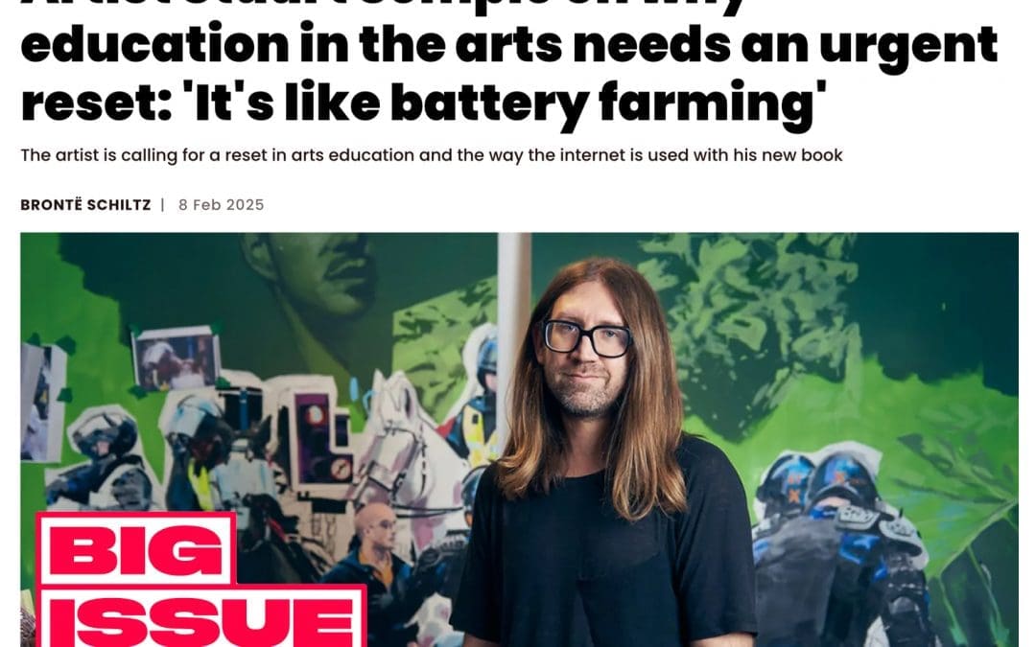This screenshot has height=647, width=1036.
Task: Open the hero photo of the artist
Action: (519, 440)
